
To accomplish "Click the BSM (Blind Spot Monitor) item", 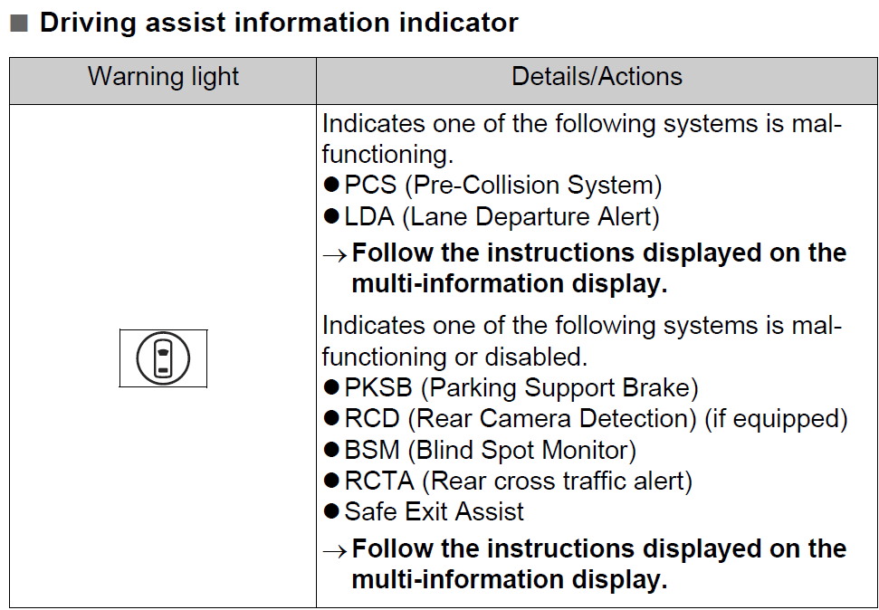I will point(490,450).
